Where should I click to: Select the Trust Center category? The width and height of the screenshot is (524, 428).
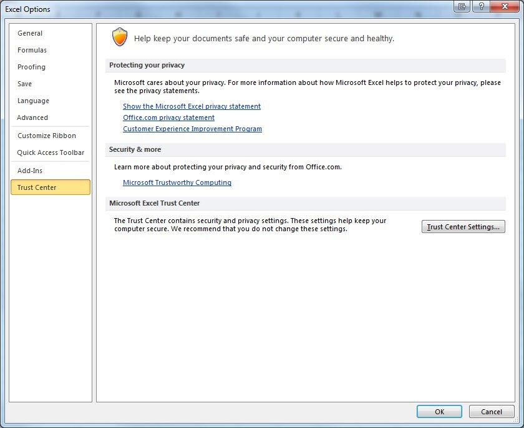point(36,187)
